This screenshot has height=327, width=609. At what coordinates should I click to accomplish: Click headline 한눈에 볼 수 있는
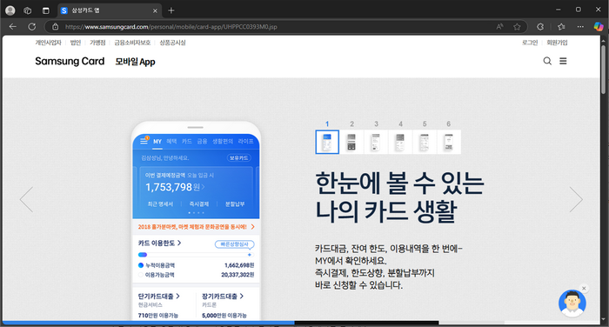point(399,183)
